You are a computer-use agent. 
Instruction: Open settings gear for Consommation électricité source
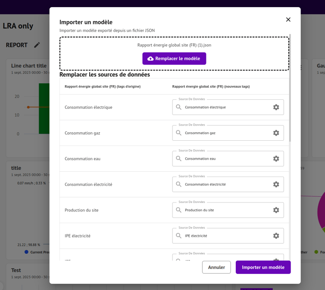tap(276, 185)
